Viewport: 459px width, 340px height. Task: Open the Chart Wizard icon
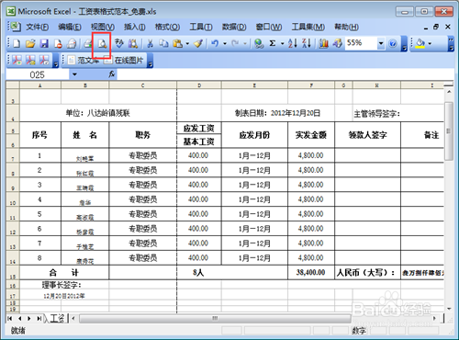tap(323, 44)
